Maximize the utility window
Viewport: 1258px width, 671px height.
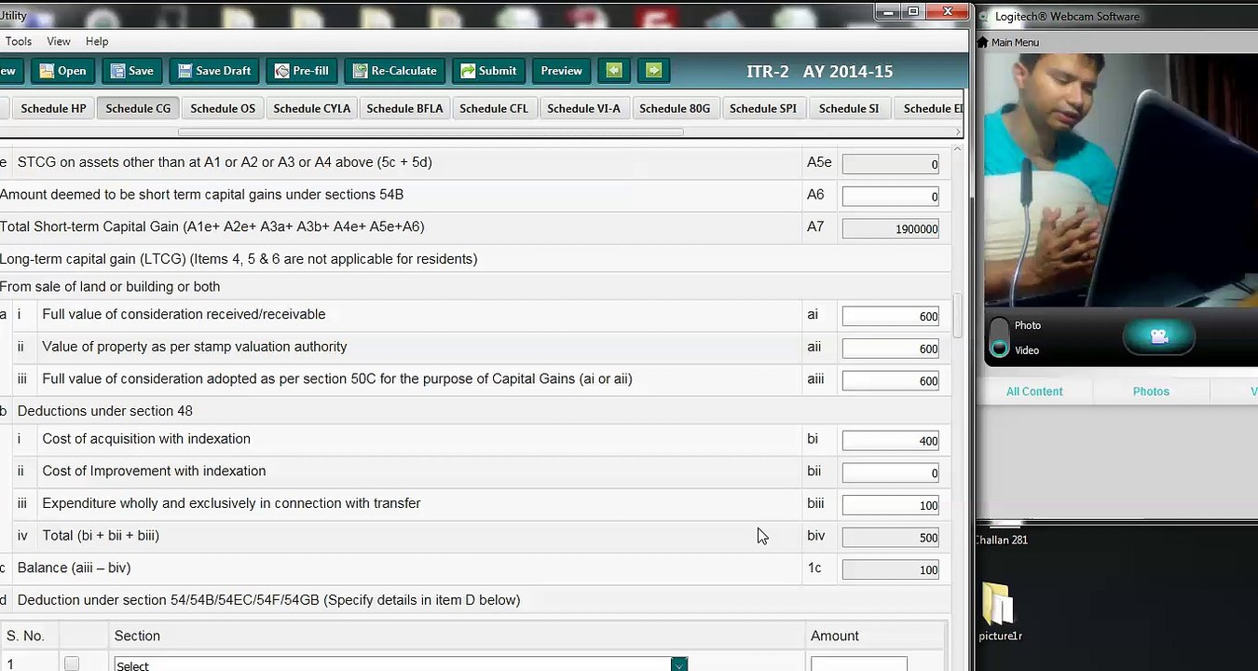click(x=913, y=11)
